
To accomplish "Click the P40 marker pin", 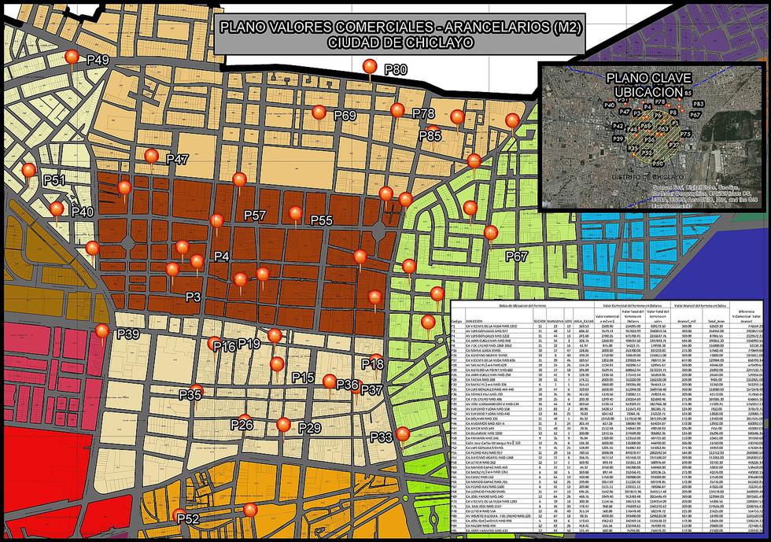I will pyautogui.click(x=57, y=209).
